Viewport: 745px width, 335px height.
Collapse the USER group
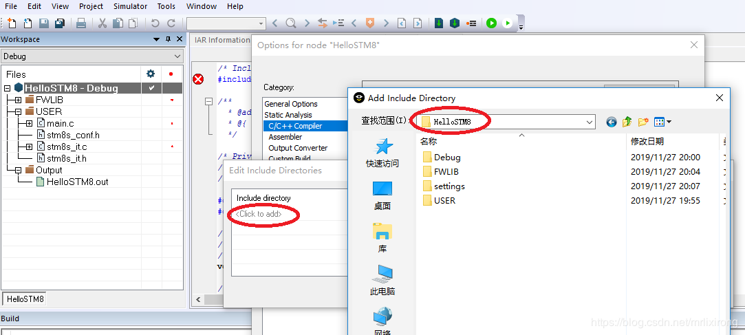(x=18, y=112)
